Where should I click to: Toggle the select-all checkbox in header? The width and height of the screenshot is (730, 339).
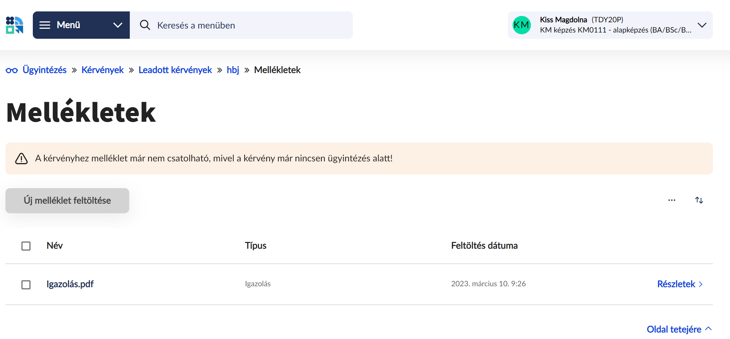click(x=26, y=246)
